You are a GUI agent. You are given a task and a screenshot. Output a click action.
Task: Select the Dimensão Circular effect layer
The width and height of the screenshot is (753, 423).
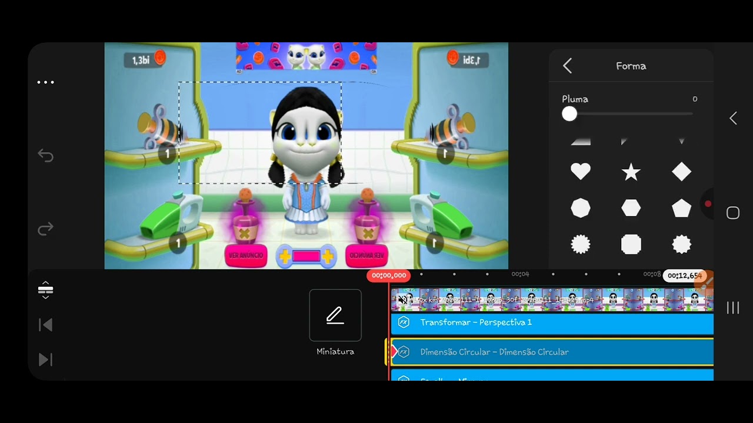(x=552, y=352)
